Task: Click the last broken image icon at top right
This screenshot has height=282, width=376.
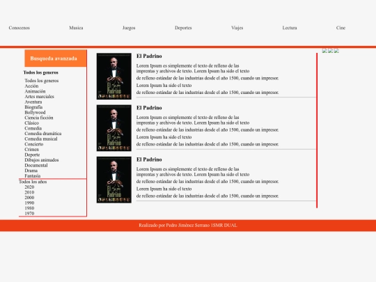Action: pyautogui.click(x=336, y=51)
